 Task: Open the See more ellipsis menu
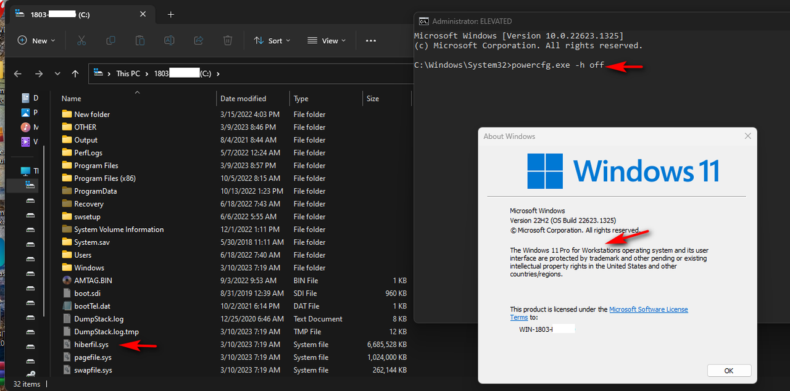[x=371, y=41]
